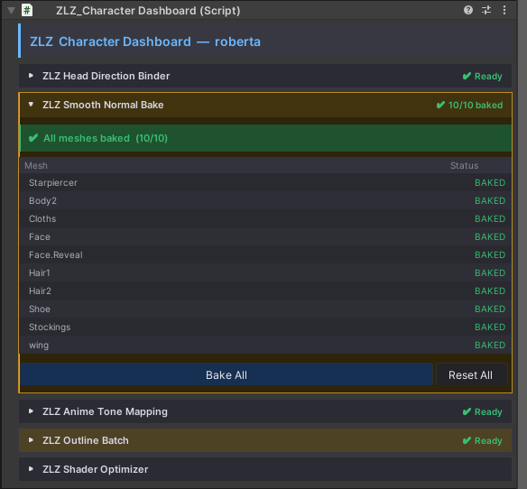This screenshot has width=527, height=489.
Task: Select the Stockings mesh row
Action: pos(265,327)
